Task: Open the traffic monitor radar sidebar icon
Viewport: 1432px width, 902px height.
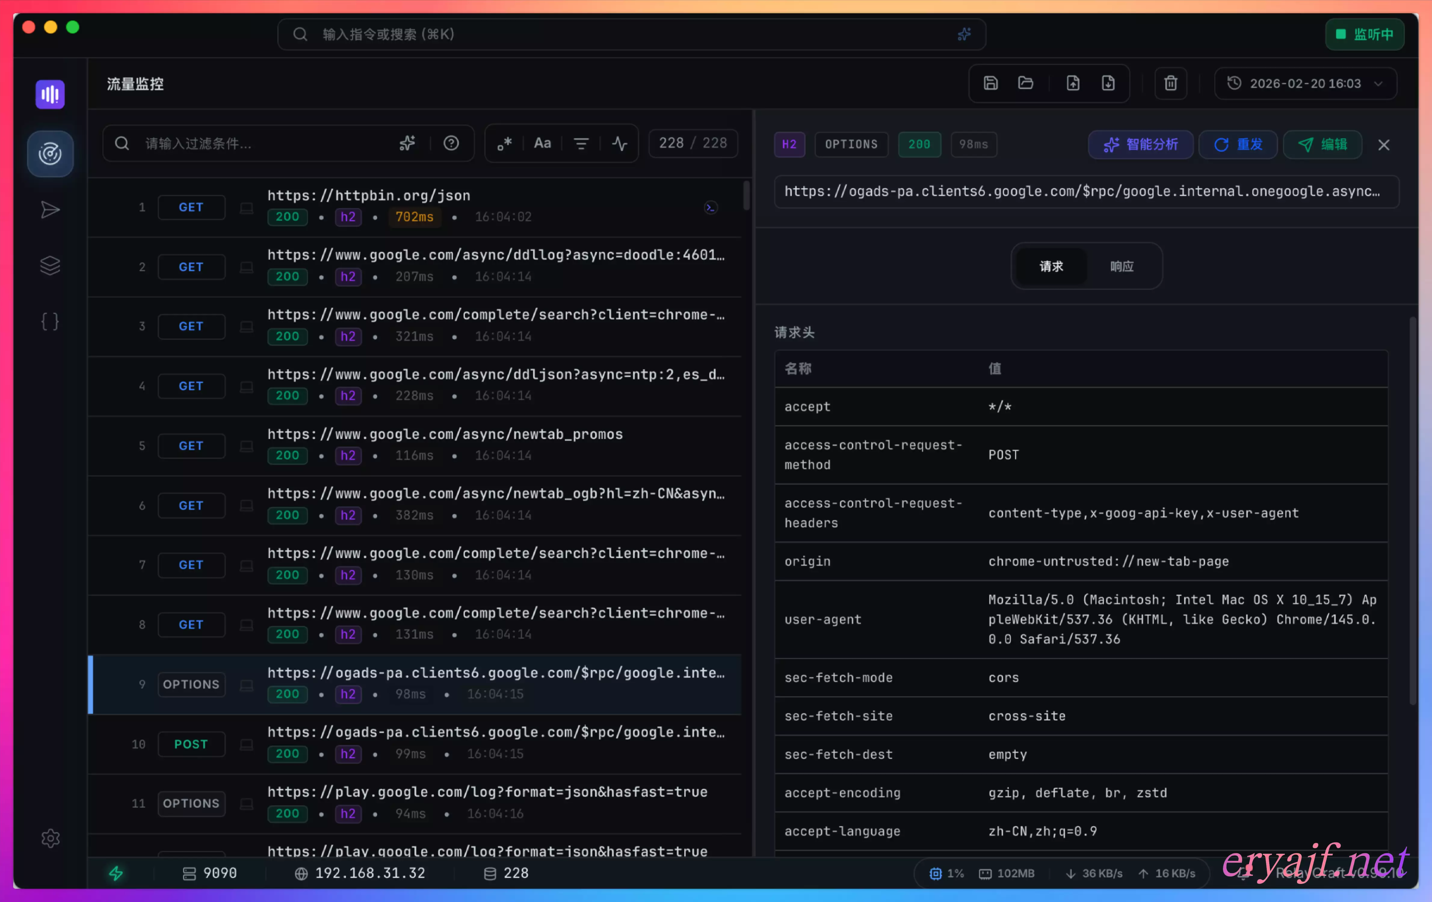Action: 50,154
